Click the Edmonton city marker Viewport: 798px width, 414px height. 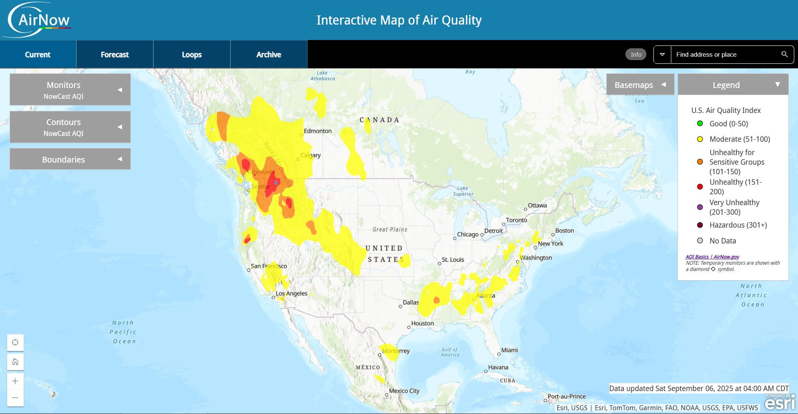tap(302, 135)
